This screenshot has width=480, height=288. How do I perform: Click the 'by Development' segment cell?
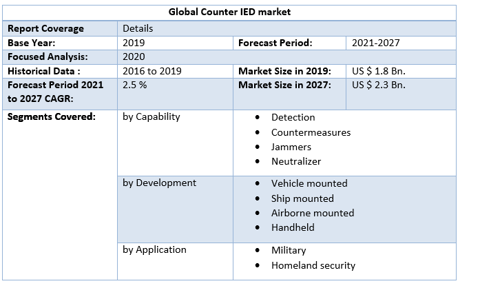click(159, 183)
